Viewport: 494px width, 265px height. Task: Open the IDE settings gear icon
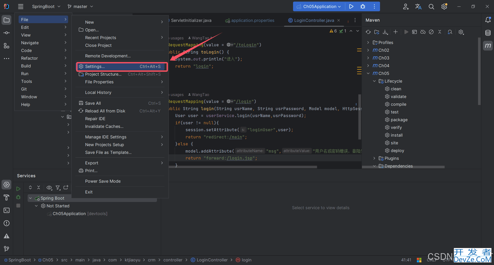click(444, 7)
